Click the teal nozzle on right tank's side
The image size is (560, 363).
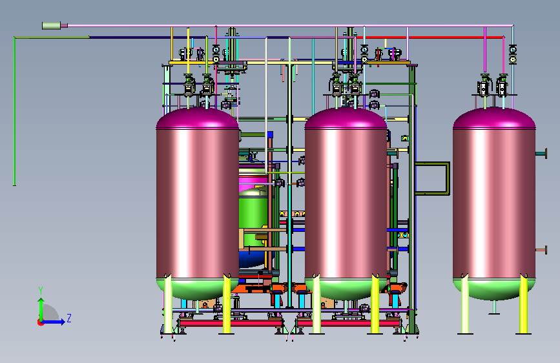pos(541,154)
